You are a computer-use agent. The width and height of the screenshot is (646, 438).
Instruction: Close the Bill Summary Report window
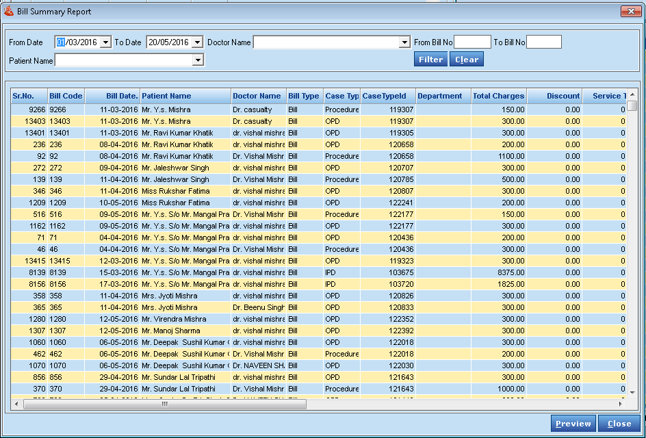pos(630,12)
